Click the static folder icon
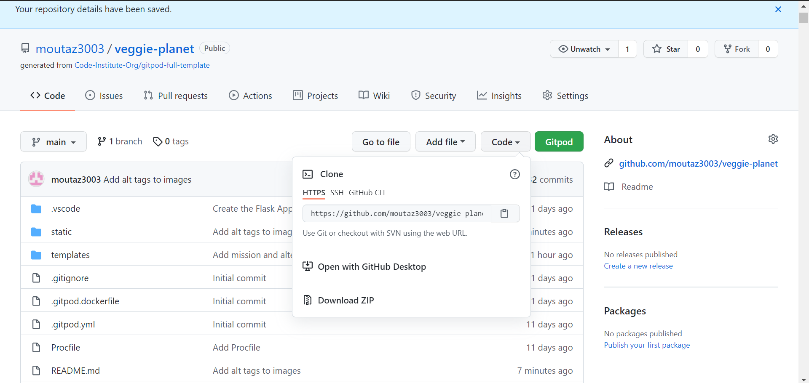Screen dimensions: 809x383 (x=36, y=232)
